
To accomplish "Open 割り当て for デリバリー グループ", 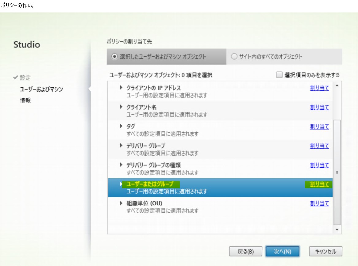I will tap(319, 146).
